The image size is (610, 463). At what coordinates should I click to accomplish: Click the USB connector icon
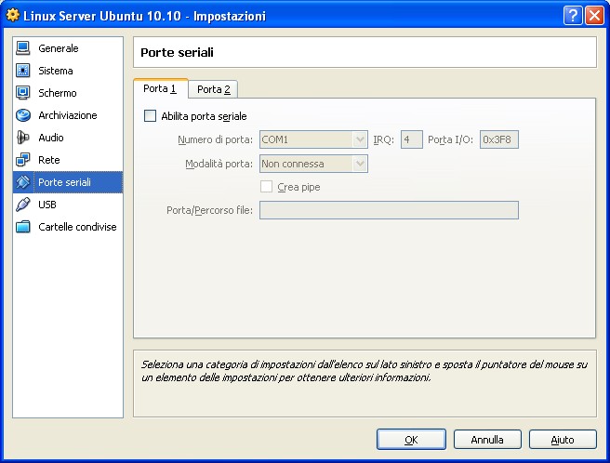(23, 205)
